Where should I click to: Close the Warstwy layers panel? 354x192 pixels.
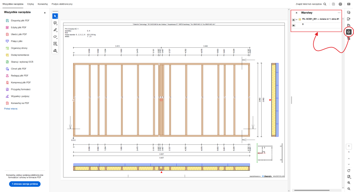click(x=296, y=13)
